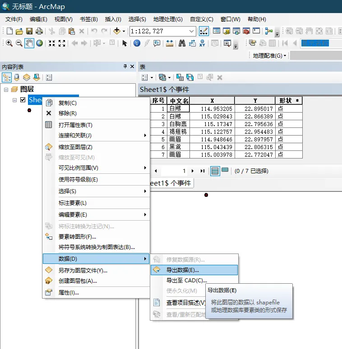Switch to List By Drawing Order icon
Image resolution: width=342 pixels, height=349 pixels.
[x=7, y=77]
